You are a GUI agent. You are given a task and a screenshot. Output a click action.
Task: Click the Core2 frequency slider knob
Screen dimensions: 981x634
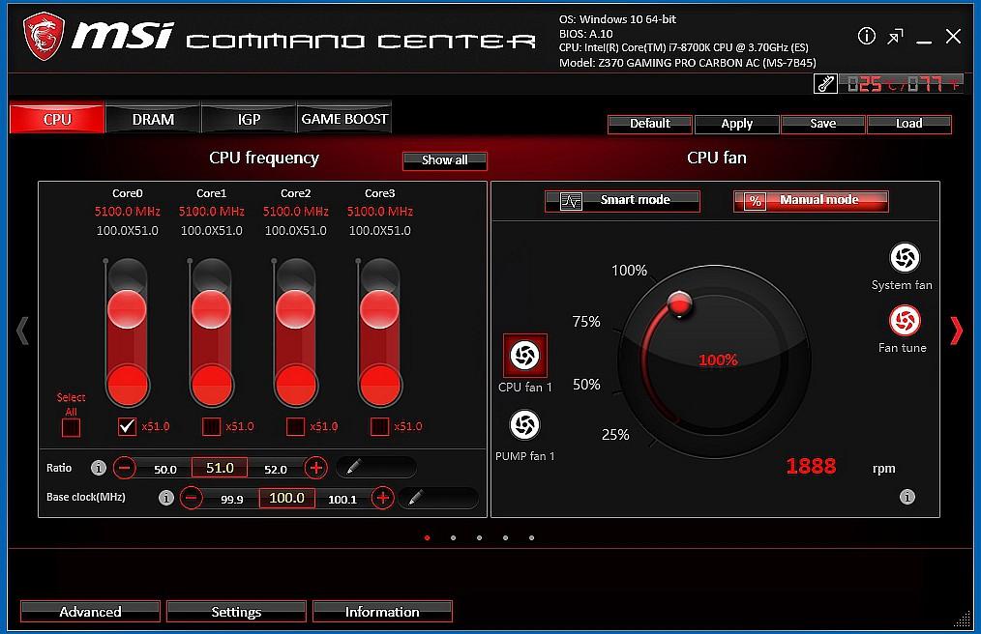[295, 309]
